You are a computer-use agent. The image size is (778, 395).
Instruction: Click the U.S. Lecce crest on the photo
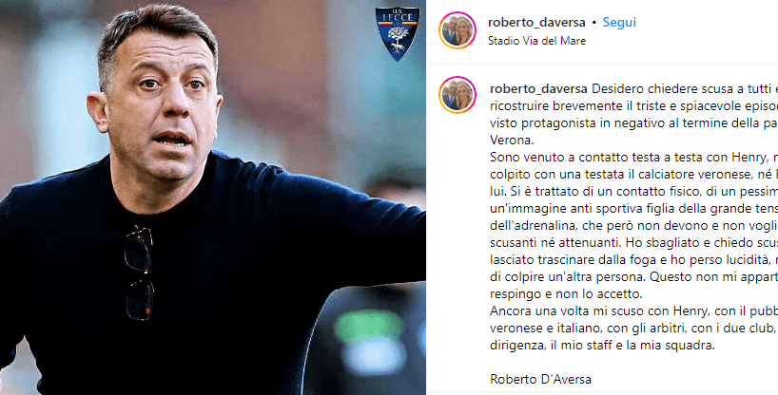pyautogui.click(x=398, y=33)
